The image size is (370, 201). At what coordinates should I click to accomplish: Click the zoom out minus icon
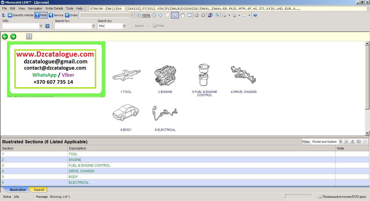[154, 15]
